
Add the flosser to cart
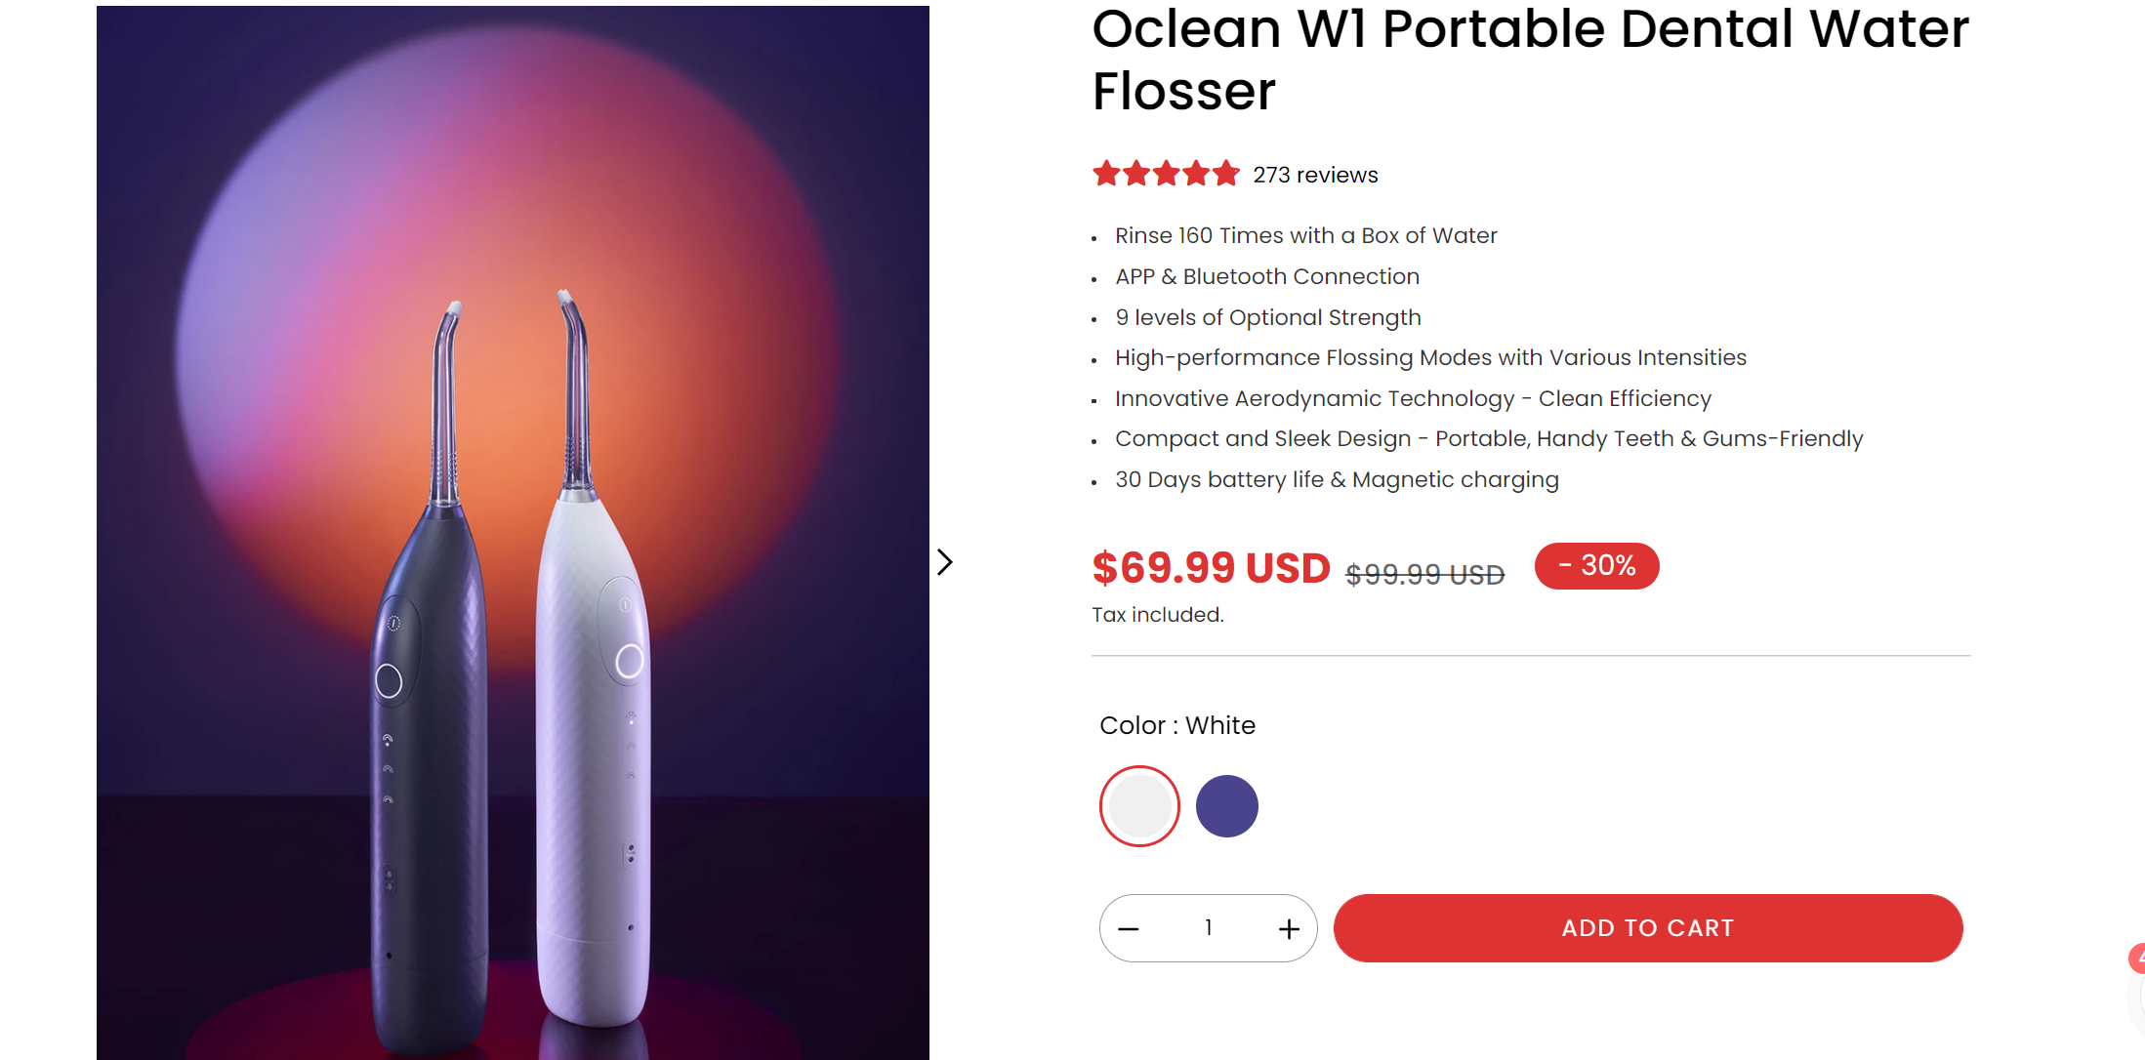click(x=1647, y=928)
